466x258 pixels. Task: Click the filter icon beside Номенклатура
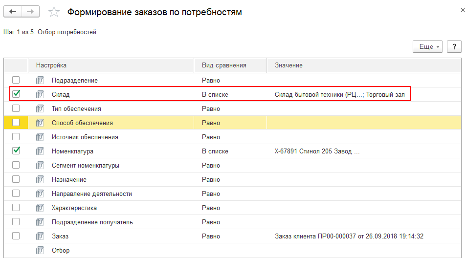[40, 151]
